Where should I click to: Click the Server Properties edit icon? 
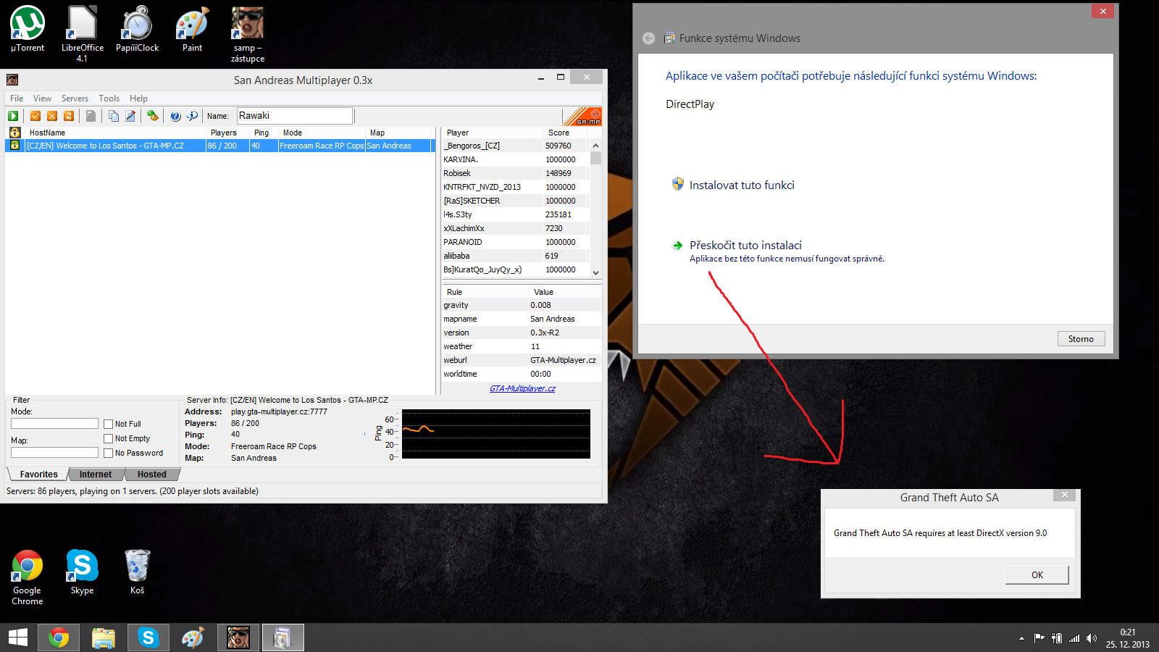[x=130, y=116]
